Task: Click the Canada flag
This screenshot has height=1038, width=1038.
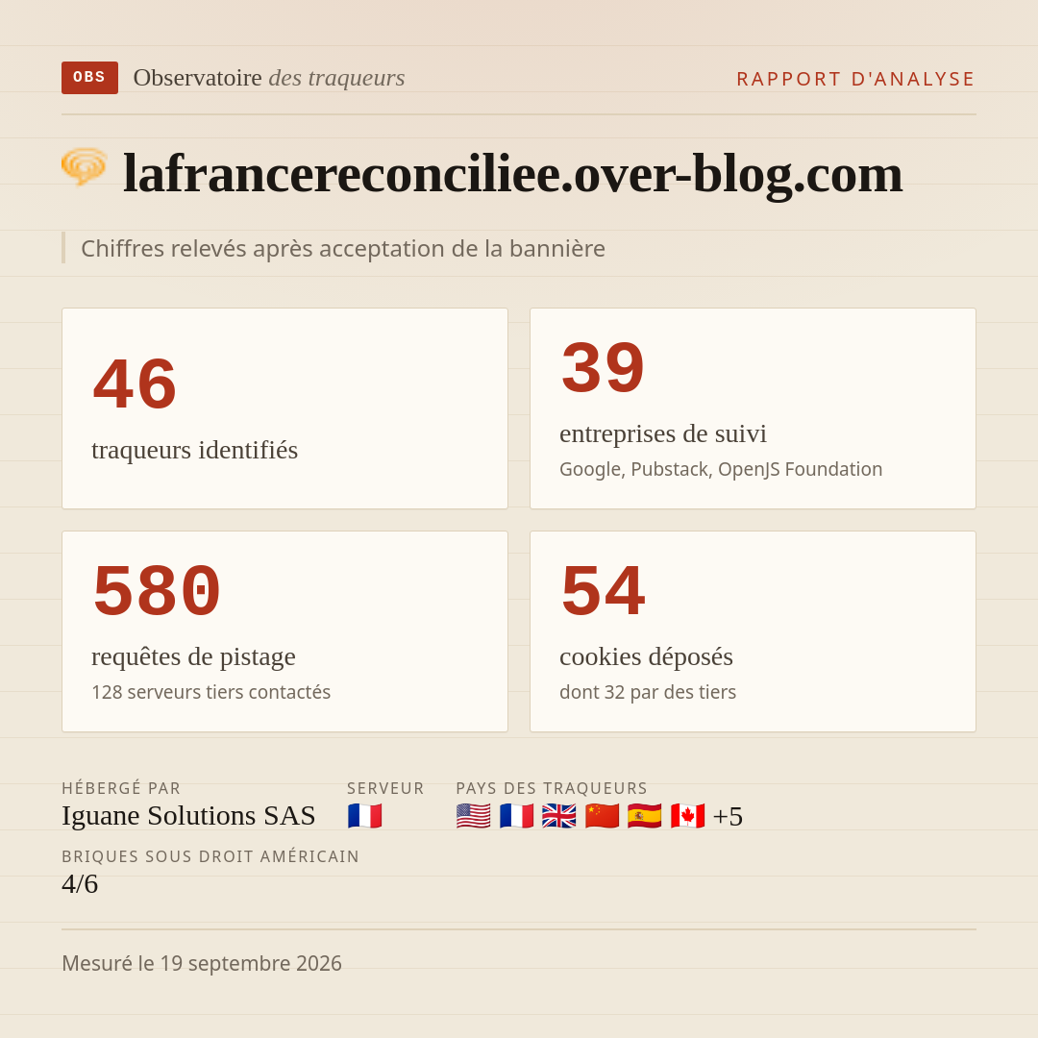Action: tap(688, 816)
